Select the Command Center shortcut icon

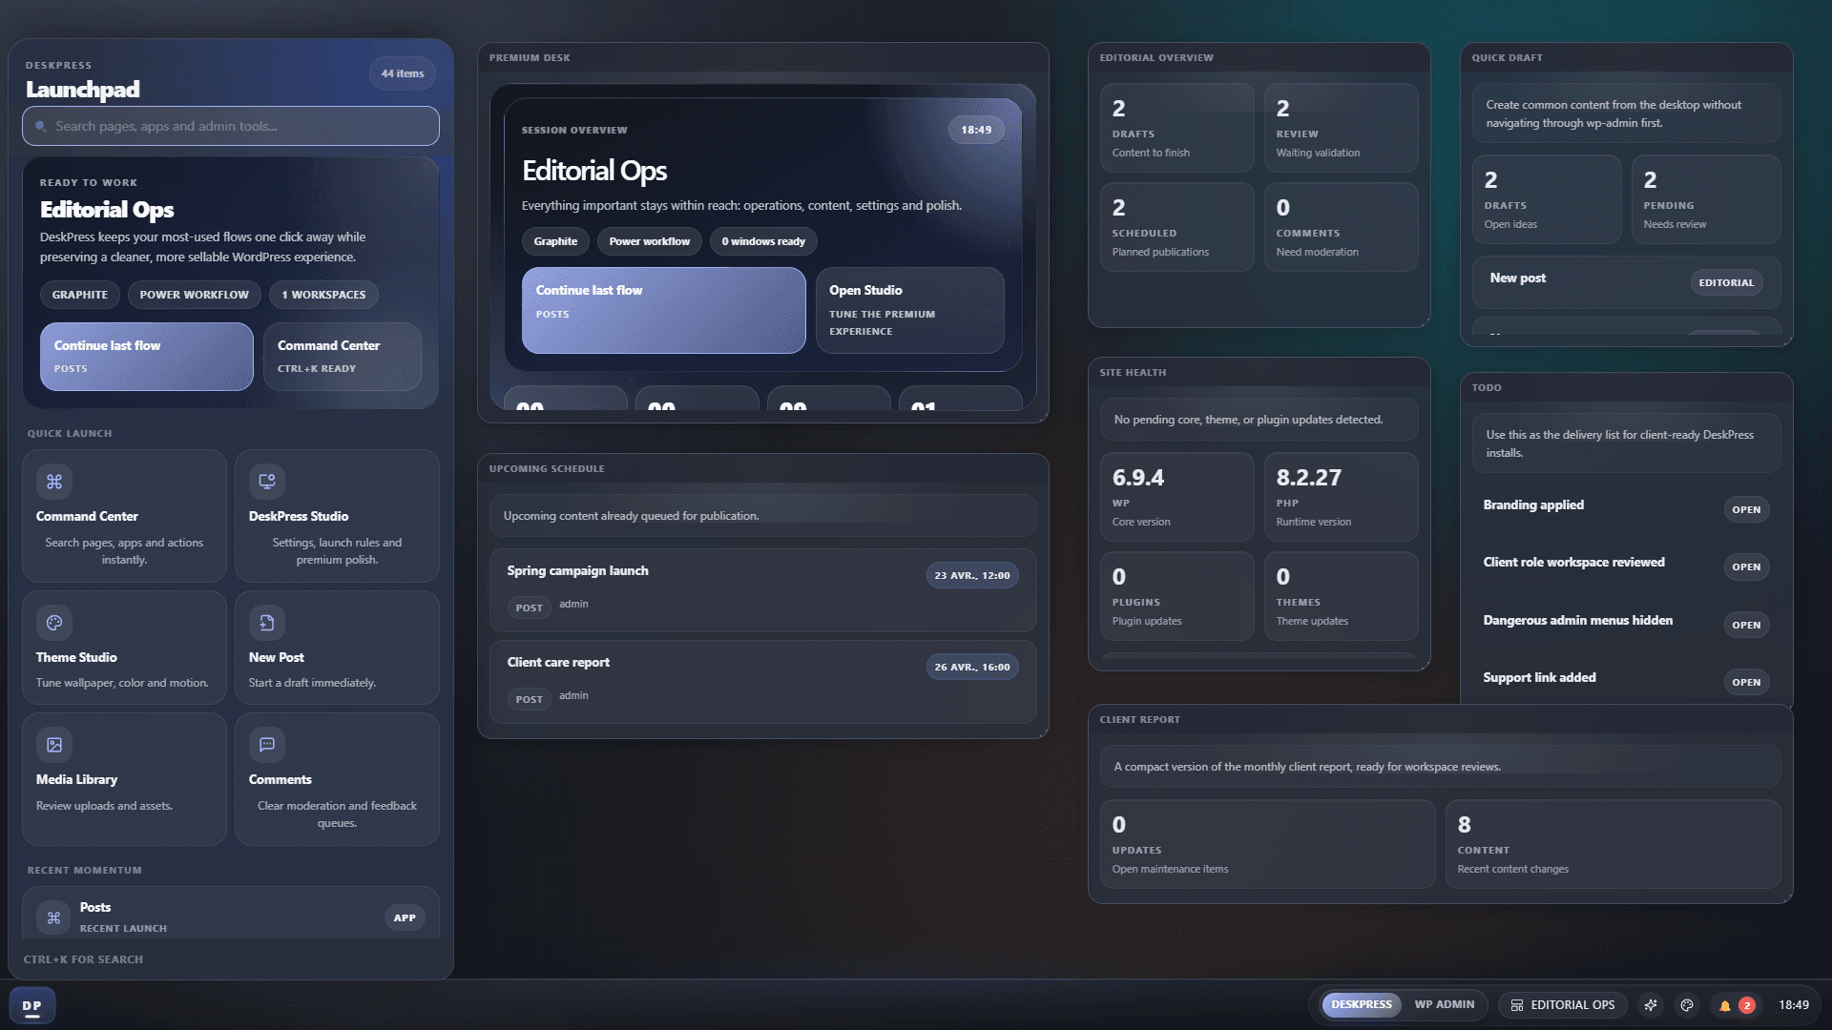[54, 482]
